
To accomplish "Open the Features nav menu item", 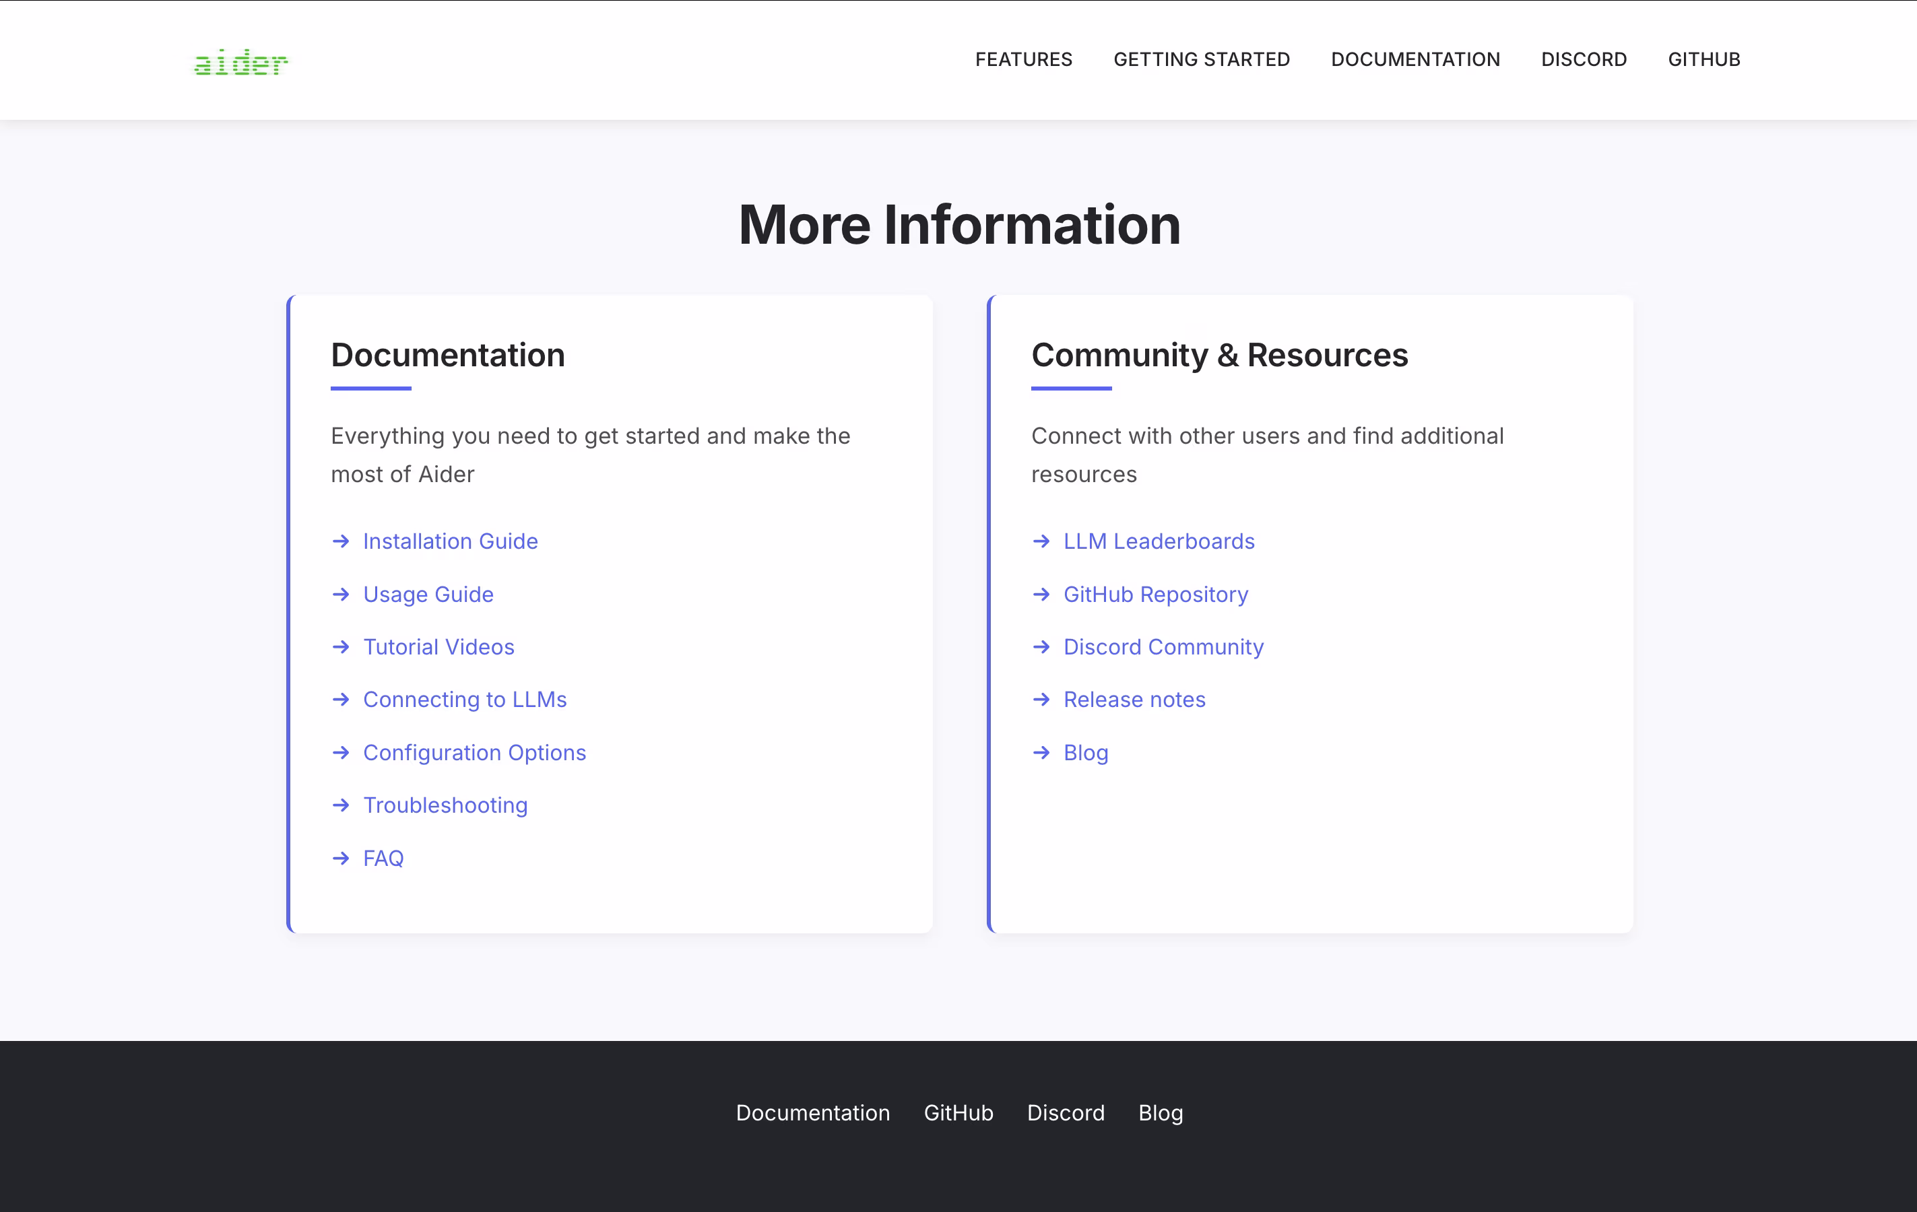I will click(x=1023, y=60).
